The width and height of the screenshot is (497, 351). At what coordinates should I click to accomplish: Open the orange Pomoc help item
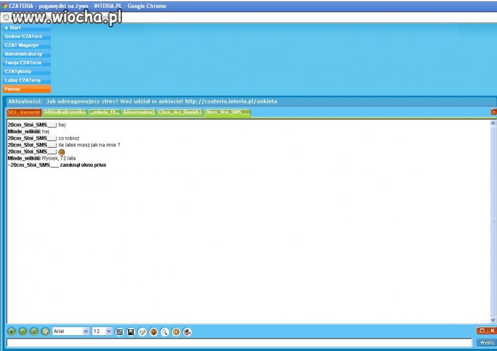click(27, 89)
